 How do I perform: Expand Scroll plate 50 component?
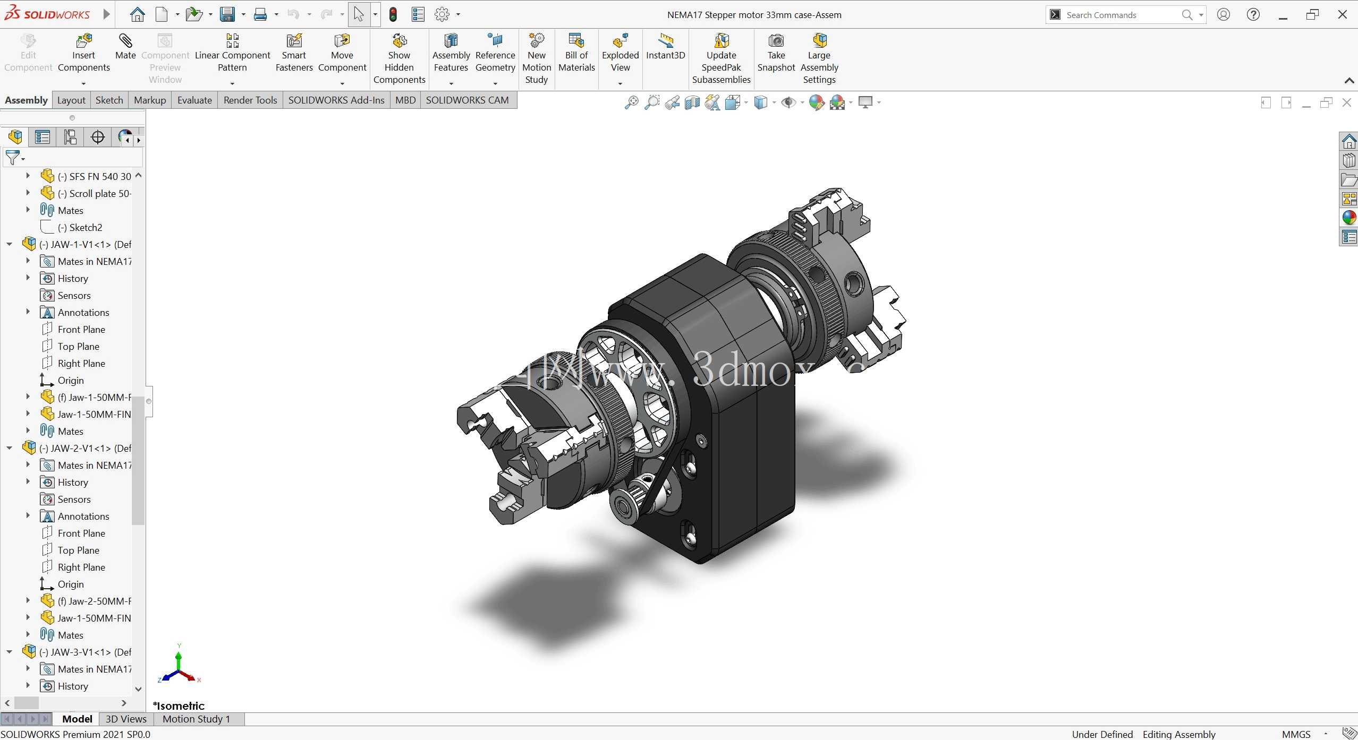28,193
